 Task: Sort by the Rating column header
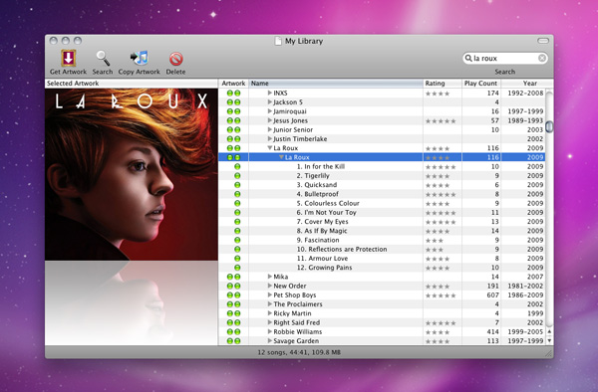pyautogui.click(x=443, y=84)
